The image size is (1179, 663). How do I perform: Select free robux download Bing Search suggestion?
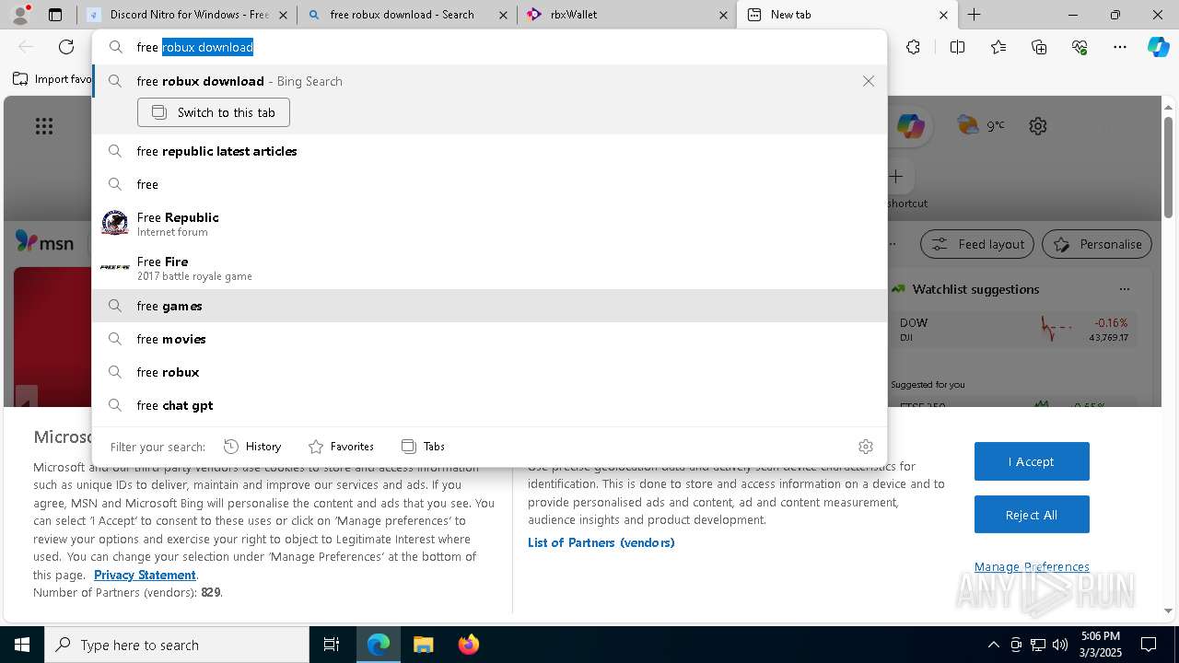point(488,81)
